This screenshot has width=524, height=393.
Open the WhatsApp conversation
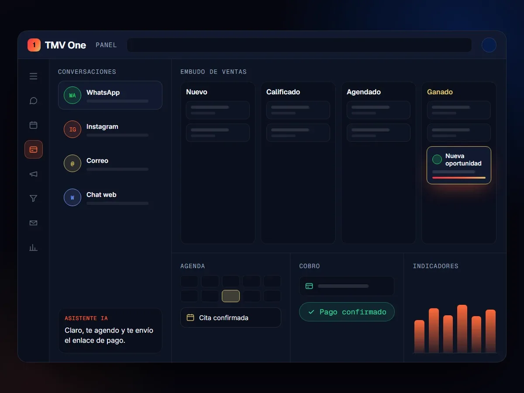110,95
